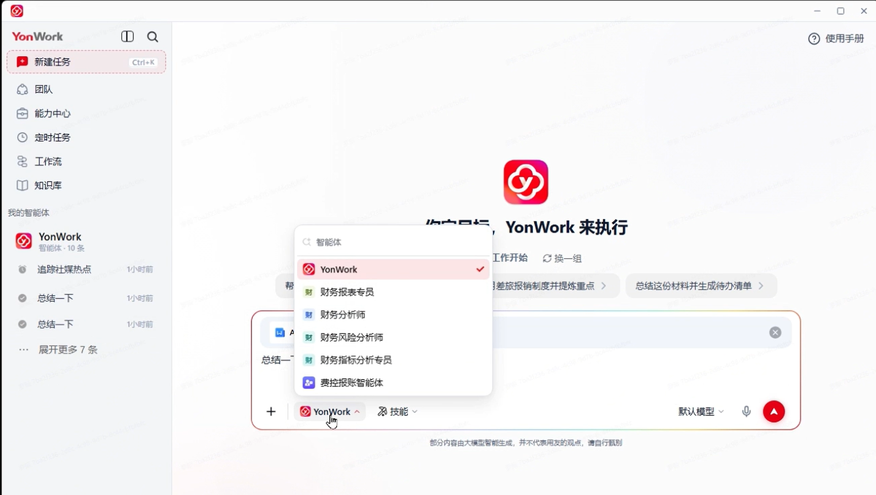This screenshot has width=876, height=495.
Task: Open the Capability Center (能力中心)
Action: point(86,113)
